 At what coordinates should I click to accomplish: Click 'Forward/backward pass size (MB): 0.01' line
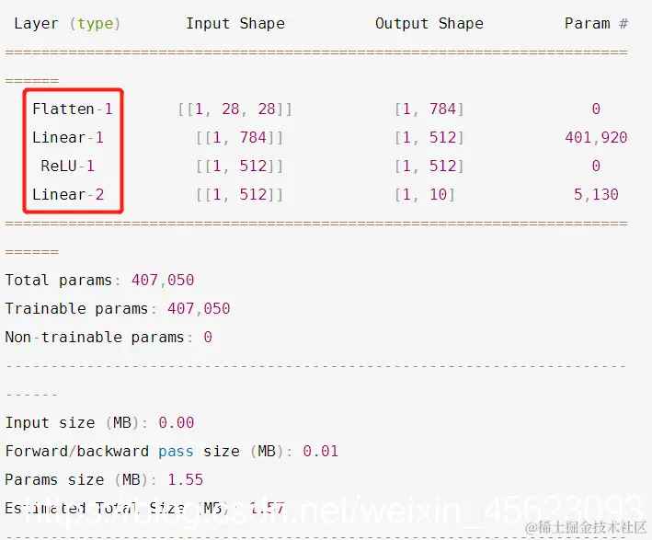click(172, 452)
